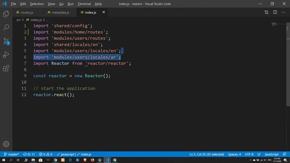
Task: Open the Extensions view
Action: pos(6,68)
